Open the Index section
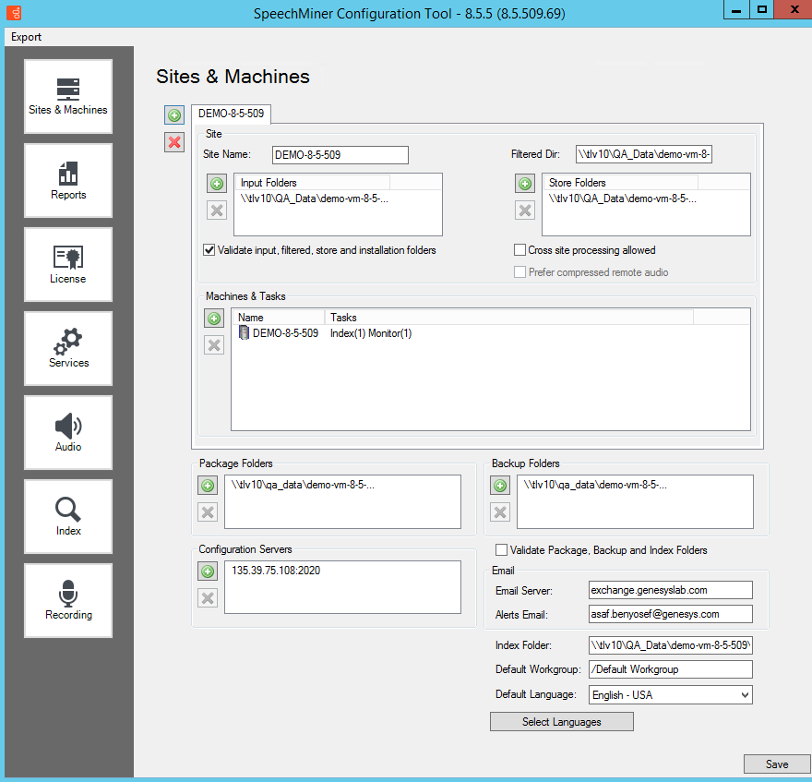Viewport: 812px width, 782px height. click(68, 516)
